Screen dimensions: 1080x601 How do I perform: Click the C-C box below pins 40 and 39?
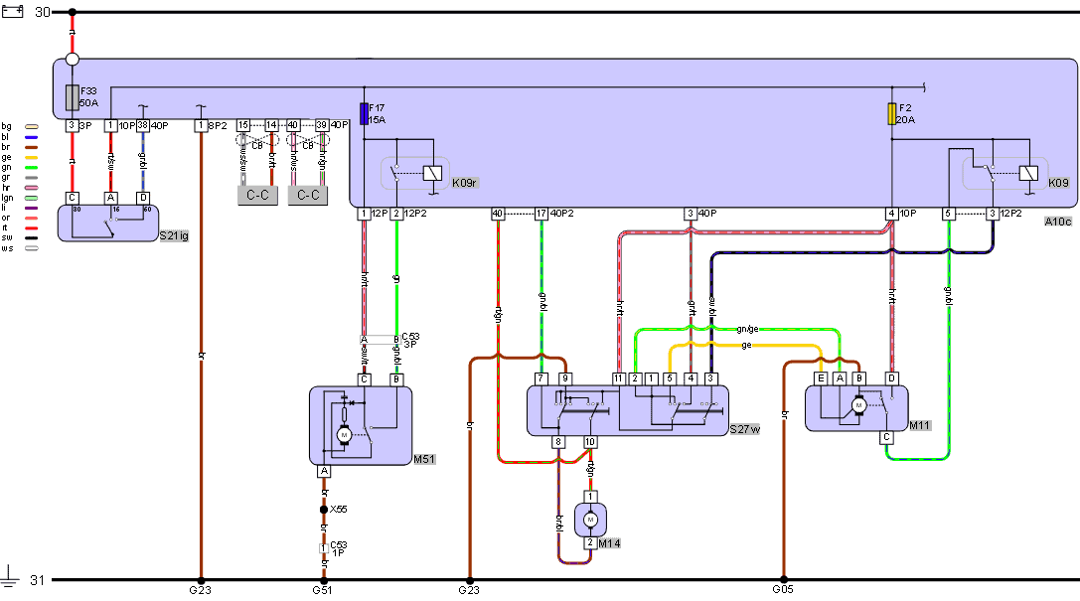(x=308, y=195)
